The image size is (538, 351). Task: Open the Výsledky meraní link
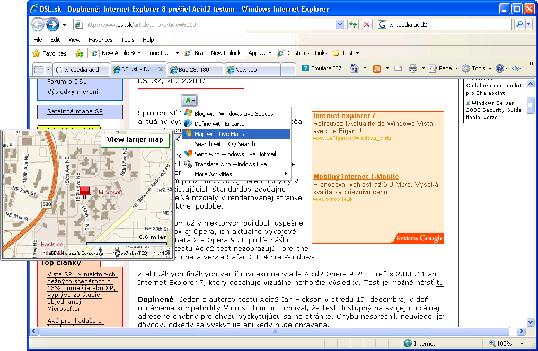(x=73, y=92)
